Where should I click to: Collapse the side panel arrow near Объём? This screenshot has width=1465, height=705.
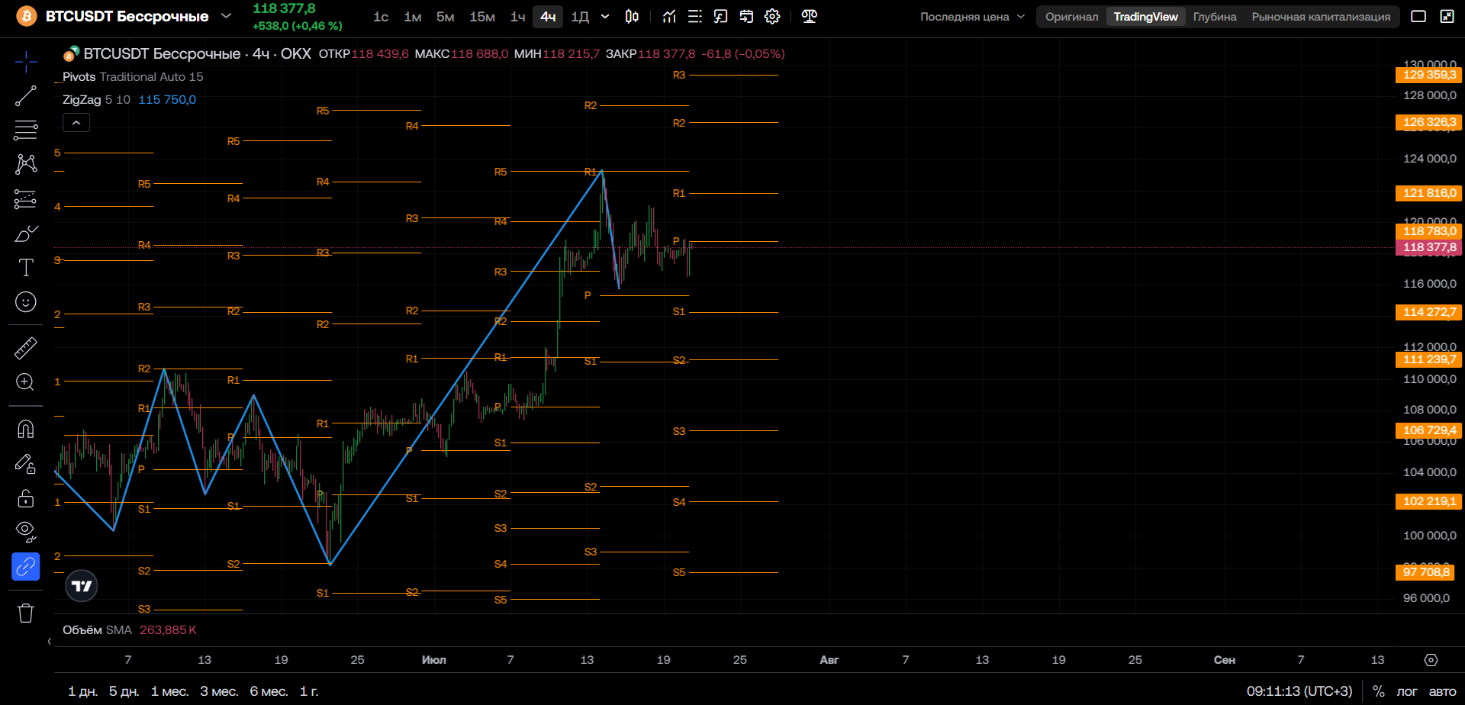tap(50, 641)
